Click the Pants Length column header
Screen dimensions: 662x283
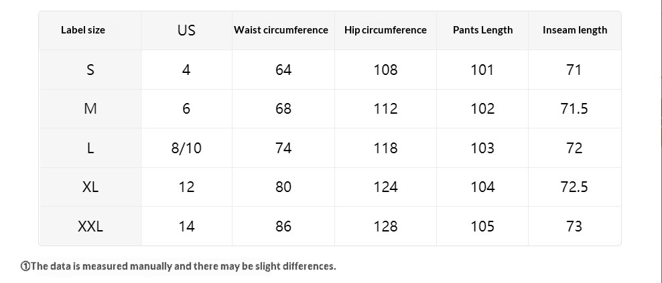[482, 30]
